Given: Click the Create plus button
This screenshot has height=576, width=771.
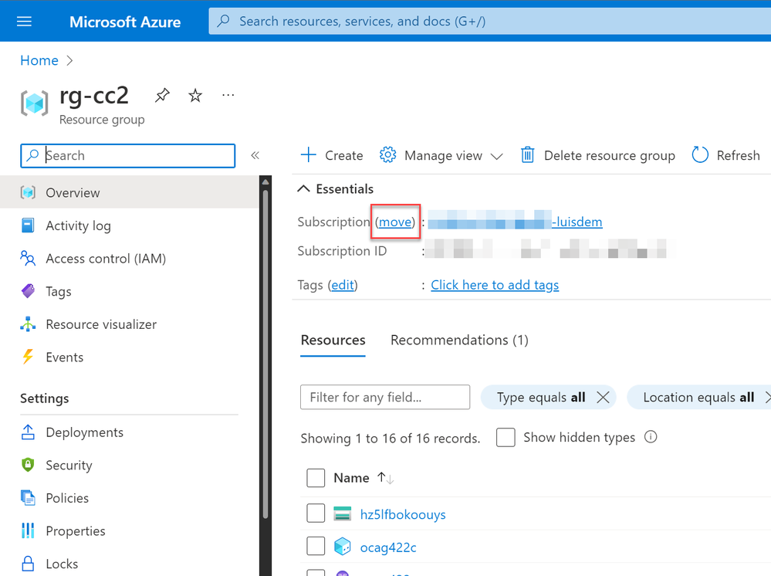Looking at the screenshot, I should pyautogui.click(x=332, y=155).
